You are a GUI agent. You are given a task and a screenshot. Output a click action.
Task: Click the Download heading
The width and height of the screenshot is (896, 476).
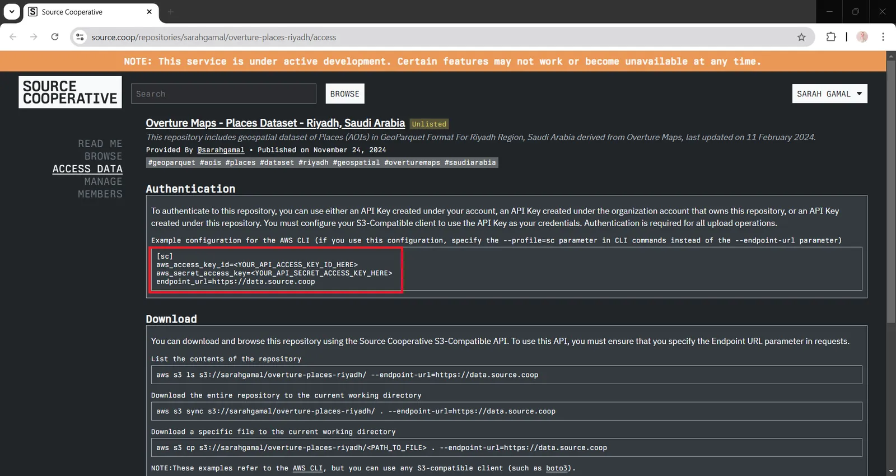(x=171, y=319)
